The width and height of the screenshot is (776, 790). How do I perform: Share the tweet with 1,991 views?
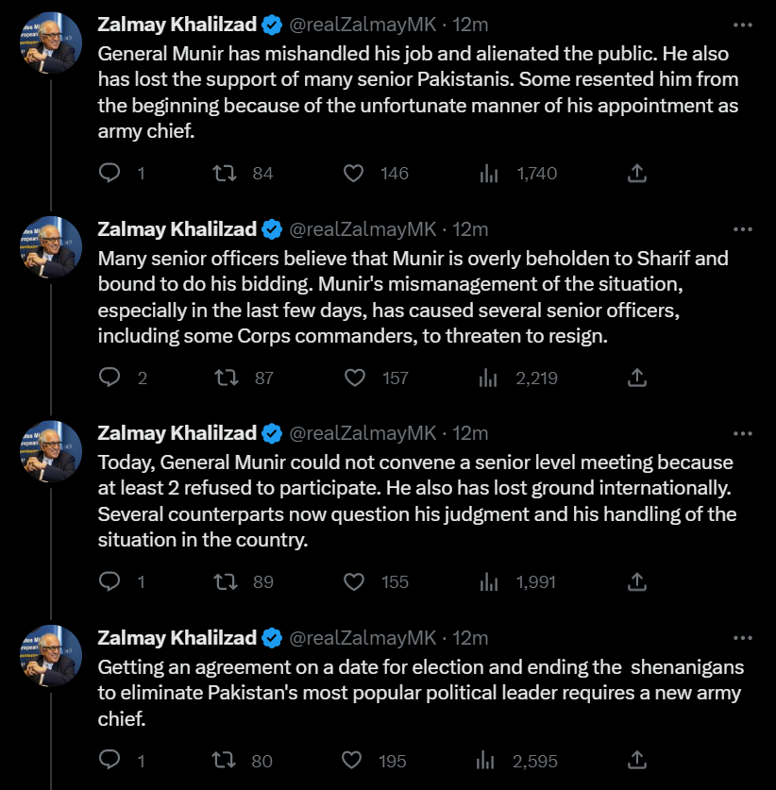point(637,582)
